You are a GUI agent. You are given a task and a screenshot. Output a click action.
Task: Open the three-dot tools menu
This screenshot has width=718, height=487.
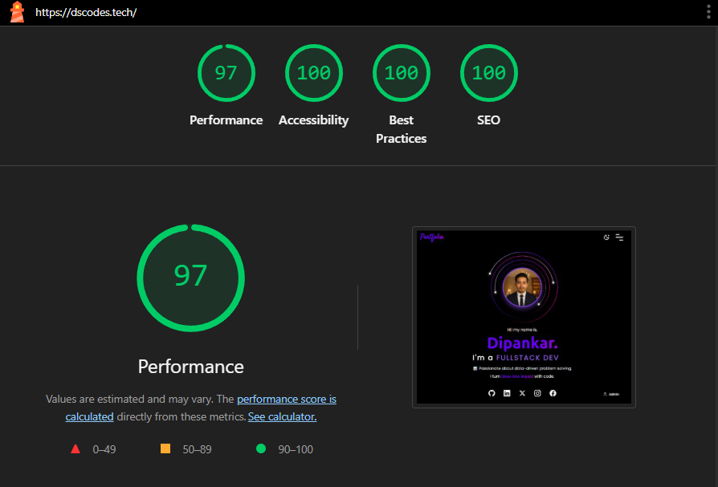(x=708, y=12)
